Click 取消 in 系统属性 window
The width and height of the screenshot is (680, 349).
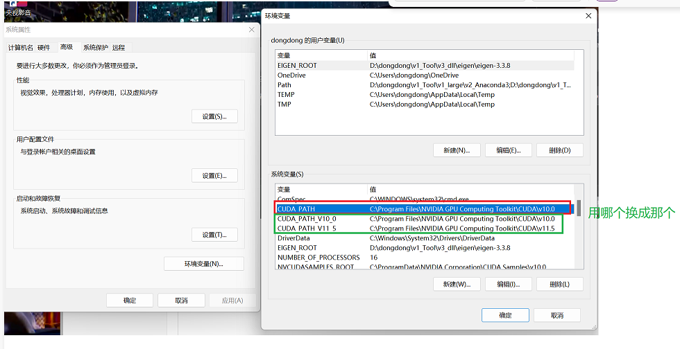coord(181,300)
